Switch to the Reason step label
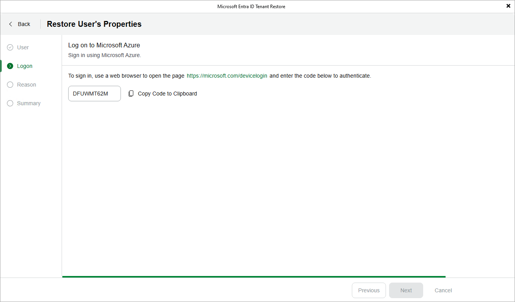Image resolution: width=515 pixels, height=302 pixels. [x=26, y=85]
